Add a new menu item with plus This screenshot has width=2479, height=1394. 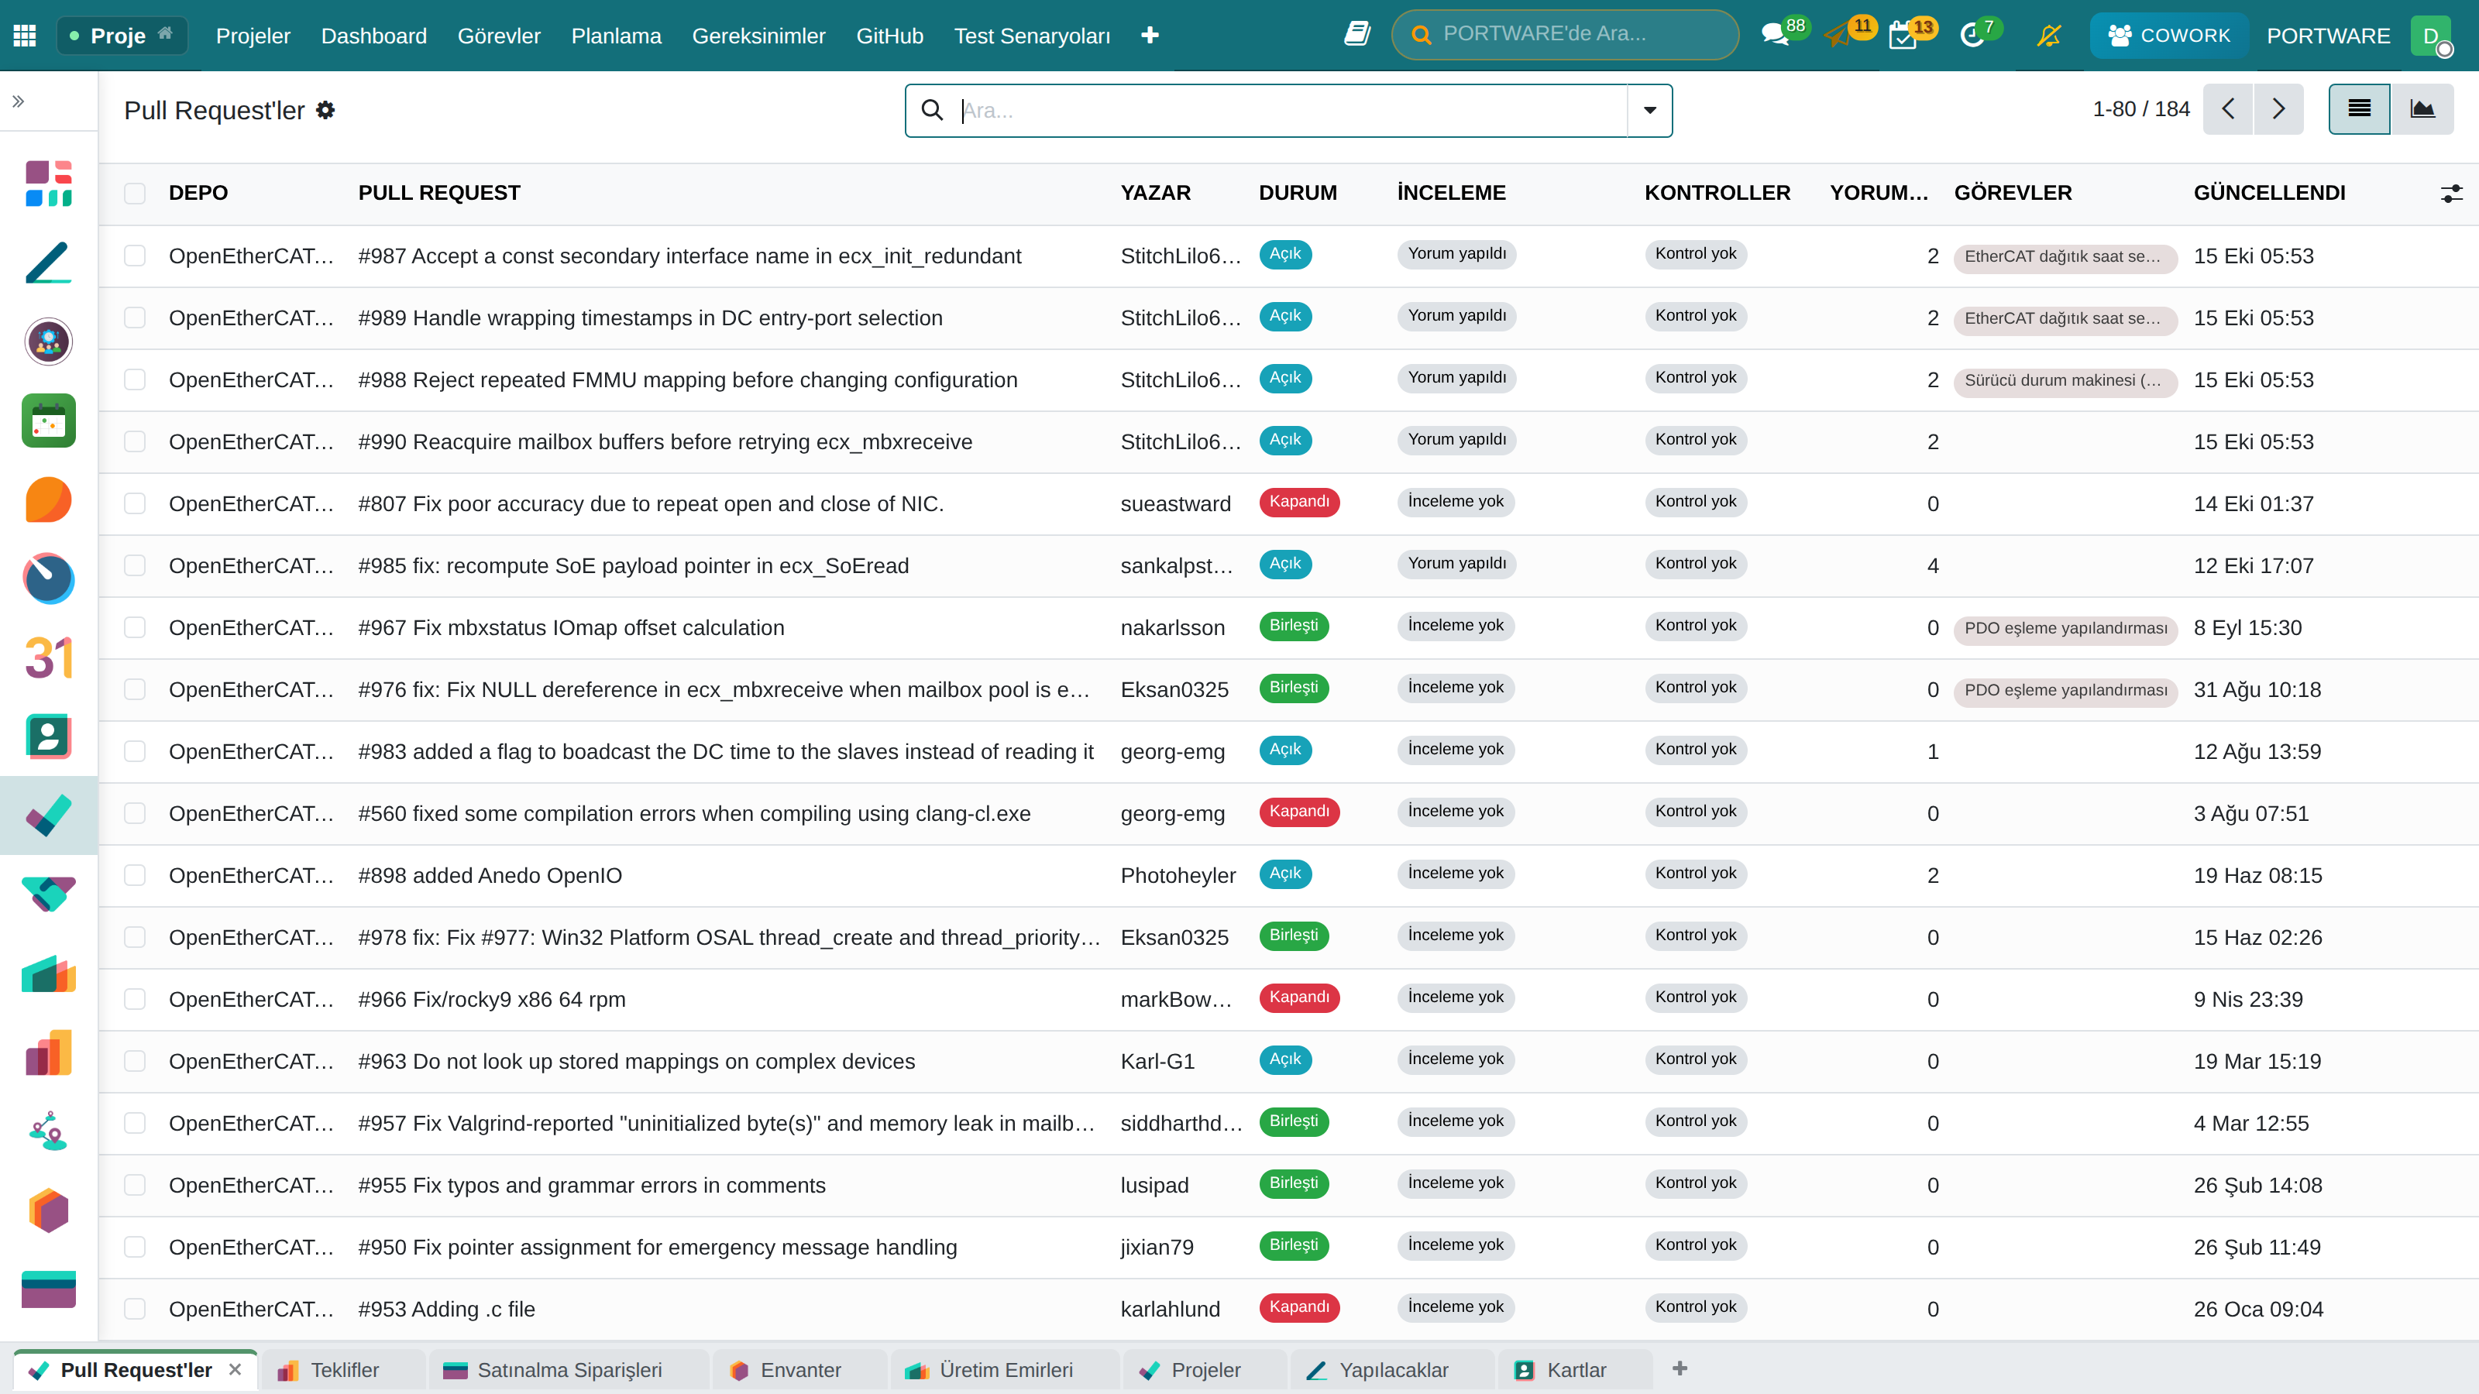coord(1149,36)
